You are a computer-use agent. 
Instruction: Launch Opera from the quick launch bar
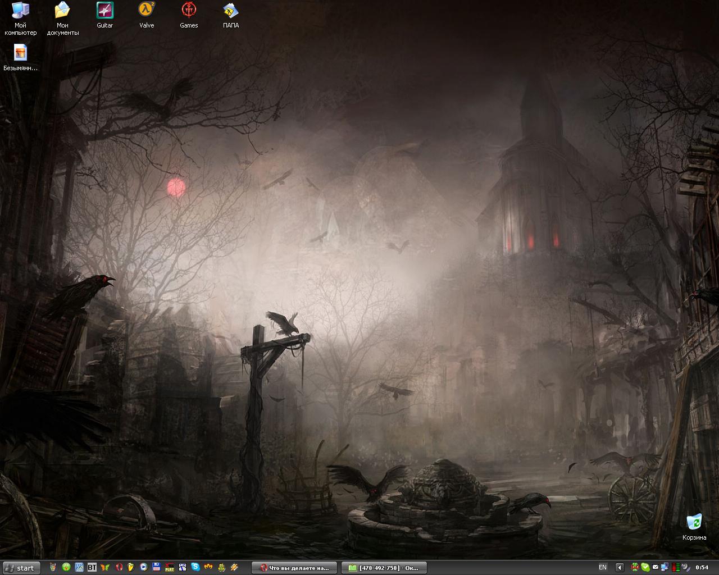tap(119, 567)
